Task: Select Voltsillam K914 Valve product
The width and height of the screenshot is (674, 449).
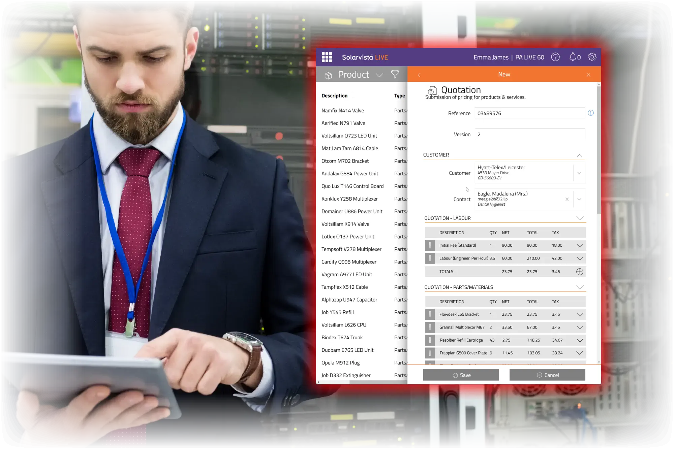Action: coord(345,224)
